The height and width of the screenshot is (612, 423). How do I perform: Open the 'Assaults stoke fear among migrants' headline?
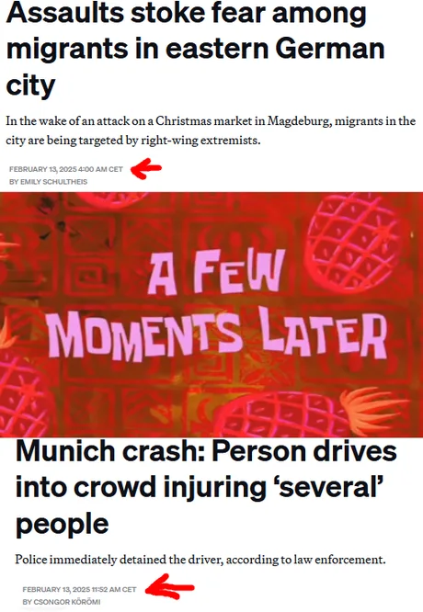tap(195, 49)
